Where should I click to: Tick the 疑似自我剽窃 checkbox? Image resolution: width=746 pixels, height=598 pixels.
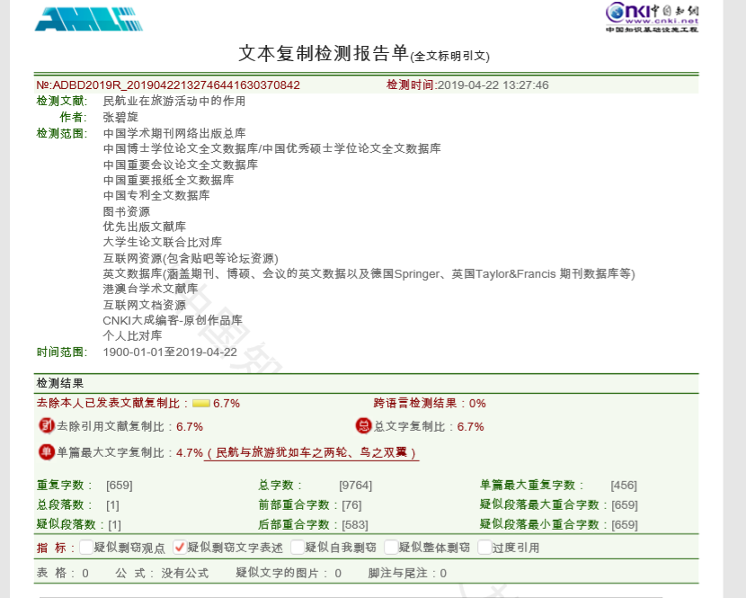pyautogui.click(x=298, y=547)
